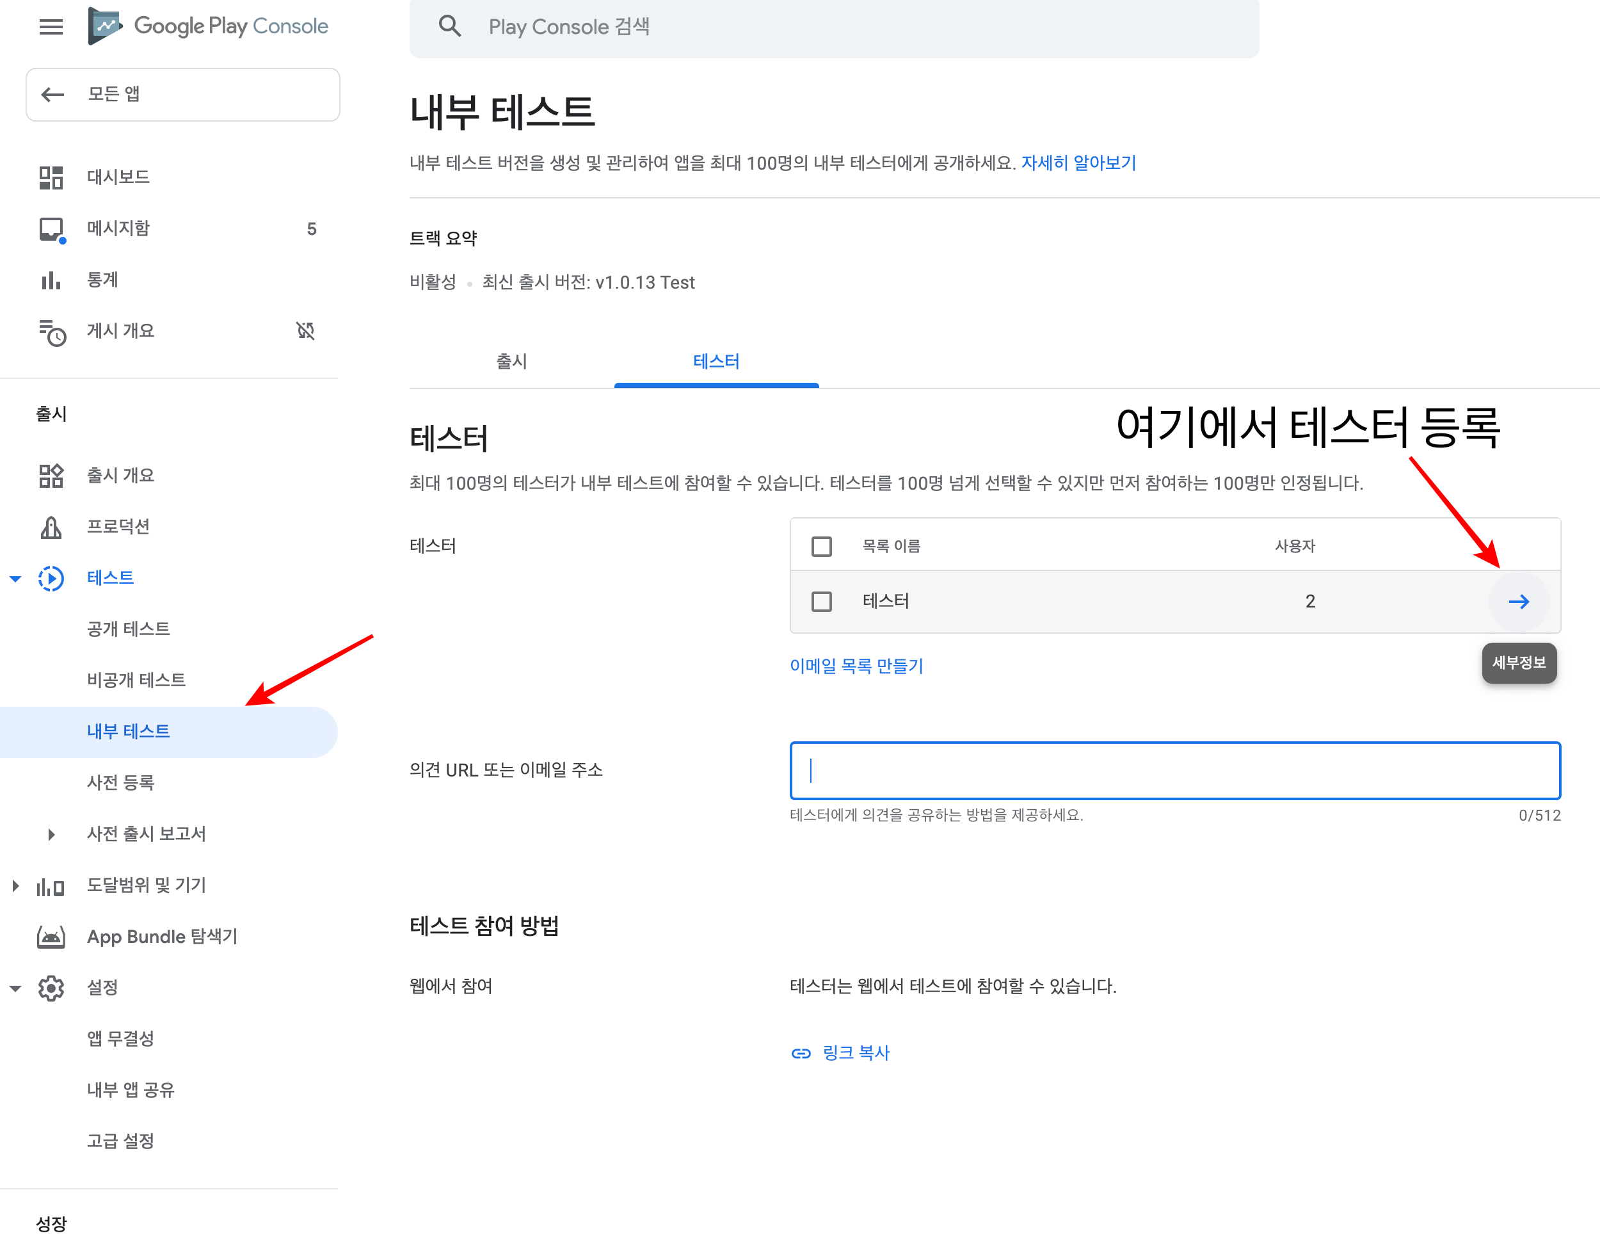Click the feedback URL or email input field
Screen dimensions: 1600x1247
1174,770
